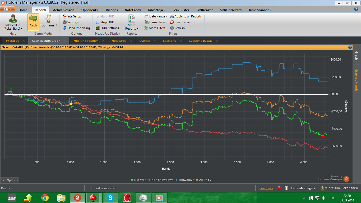The height and width of the screenshot is (203, 361).
Task: Open Table Scanner 2 tab
Action: pos(260,10)
